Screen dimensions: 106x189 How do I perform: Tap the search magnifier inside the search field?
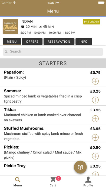click(6, 52)
